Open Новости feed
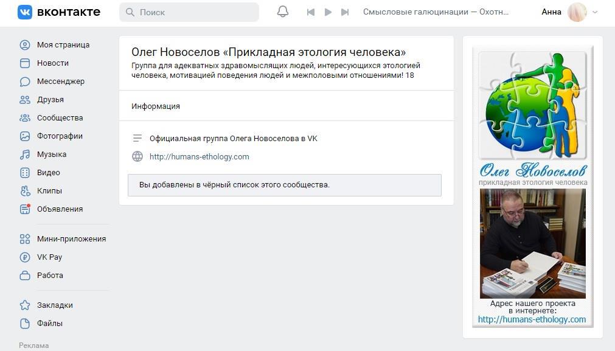This screenshot has width=615, height=351. tap(52, 63)
